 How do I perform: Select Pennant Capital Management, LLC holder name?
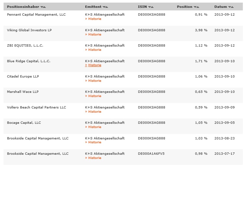[x=36, y=15]
